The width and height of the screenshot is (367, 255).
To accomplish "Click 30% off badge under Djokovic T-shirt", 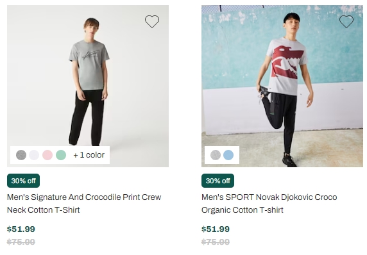I will tap(218, 181).
